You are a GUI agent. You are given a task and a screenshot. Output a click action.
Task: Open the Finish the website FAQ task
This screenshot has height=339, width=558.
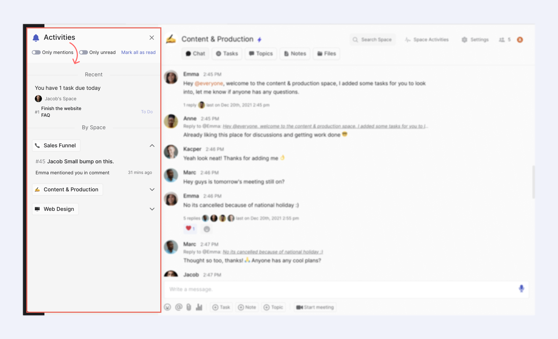tap(61, 112)
